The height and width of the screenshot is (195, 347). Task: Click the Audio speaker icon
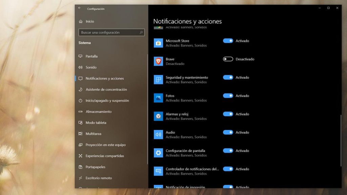point(158,134)
